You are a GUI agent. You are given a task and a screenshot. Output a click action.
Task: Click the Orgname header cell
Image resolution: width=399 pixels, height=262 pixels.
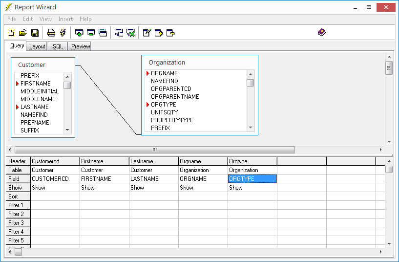pos(203,161)
